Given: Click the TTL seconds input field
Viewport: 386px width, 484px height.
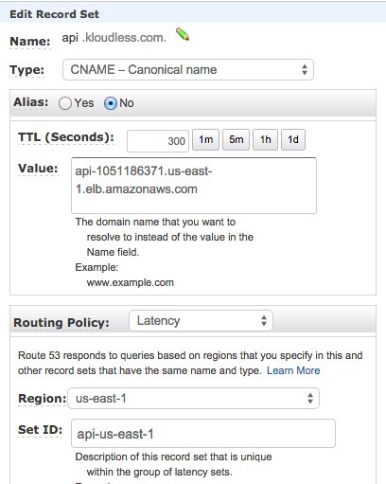Looking at the screenshot, I should [x=158, y=141].
